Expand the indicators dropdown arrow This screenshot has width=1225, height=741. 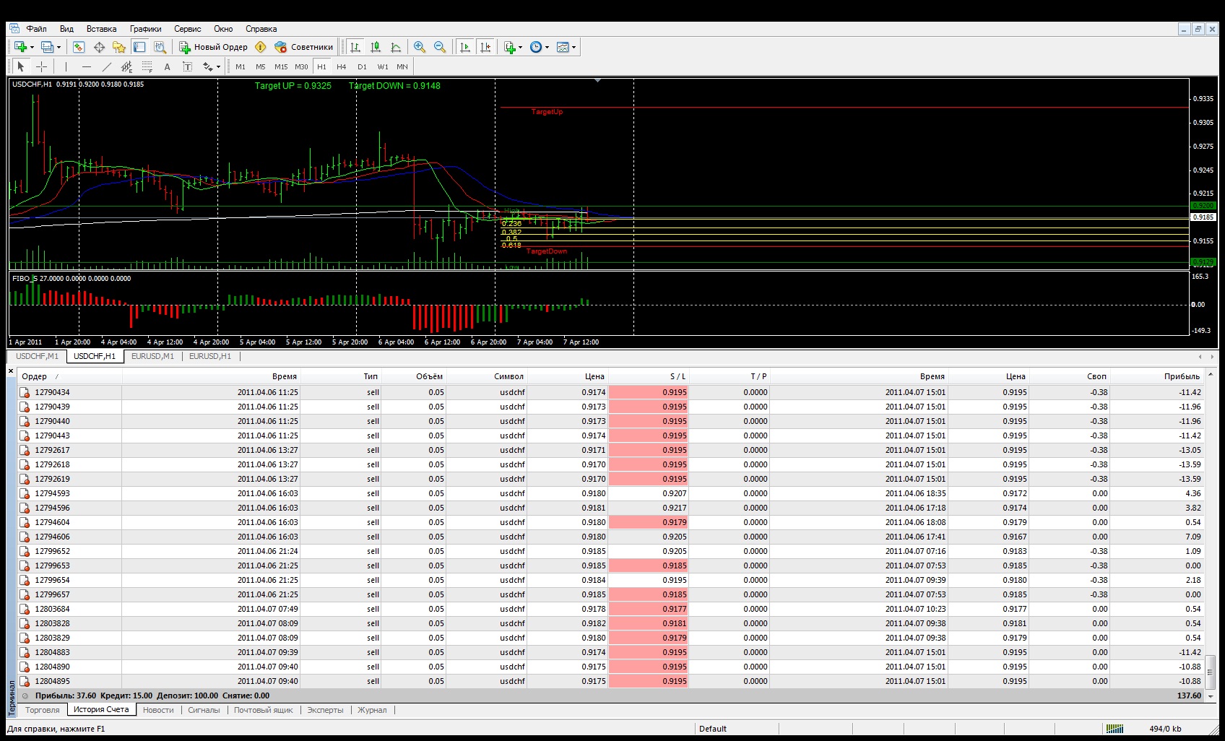520,48
